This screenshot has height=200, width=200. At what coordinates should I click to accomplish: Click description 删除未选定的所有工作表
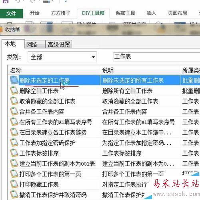coord(133,80)
